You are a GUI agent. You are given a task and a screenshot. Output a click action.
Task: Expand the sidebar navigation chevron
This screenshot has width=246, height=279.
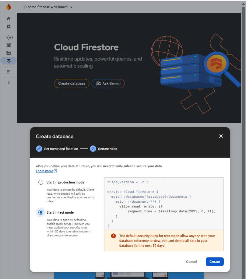pyautogui.click(x=9, y=82)
